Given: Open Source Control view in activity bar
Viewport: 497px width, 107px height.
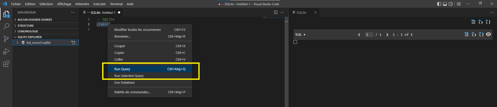Looking at the screenshot, I should click(6, 39).
